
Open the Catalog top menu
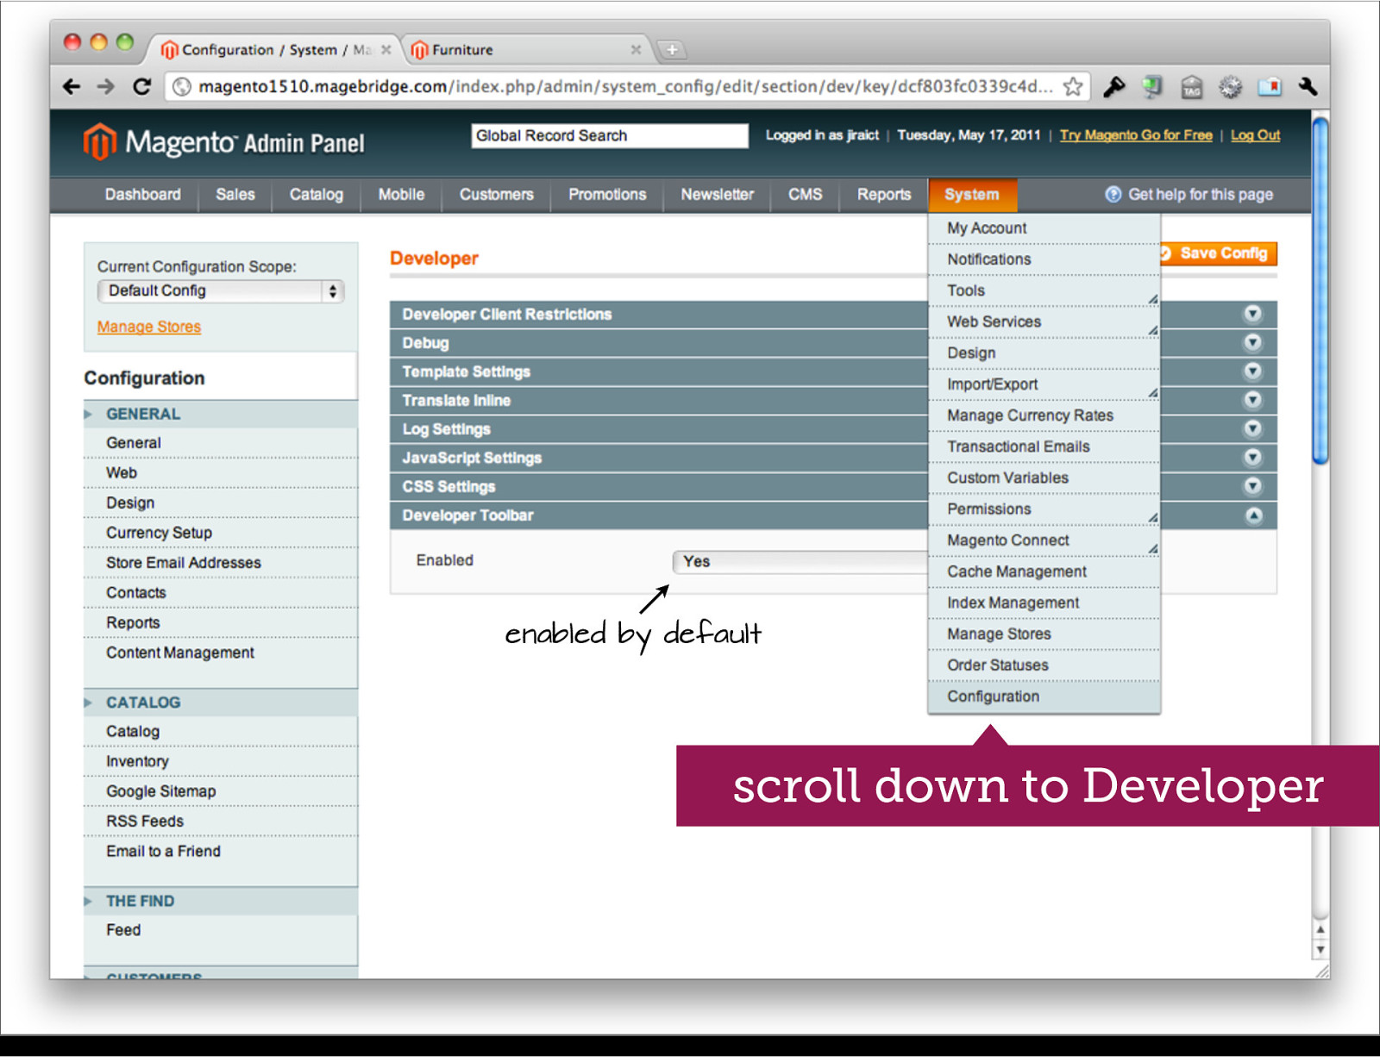point(317,195)
